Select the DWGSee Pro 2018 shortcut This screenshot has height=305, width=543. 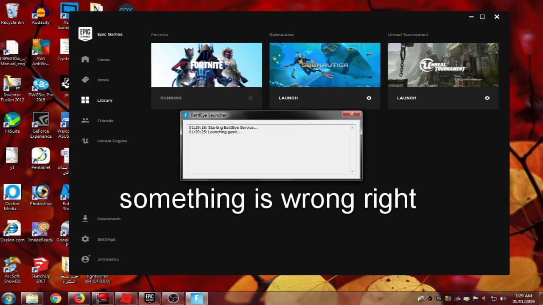pos(41,89)
